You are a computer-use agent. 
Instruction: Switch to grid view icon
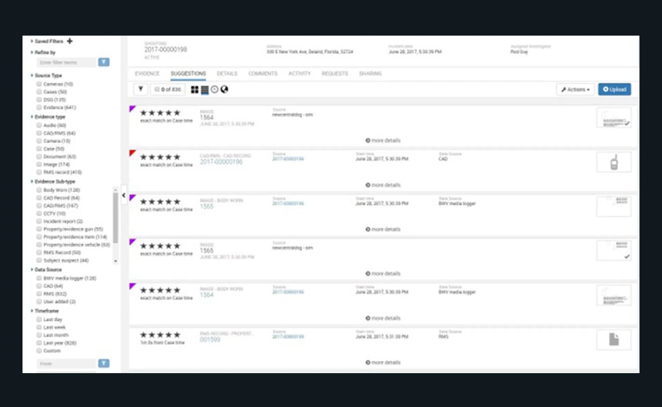[195, 90]
